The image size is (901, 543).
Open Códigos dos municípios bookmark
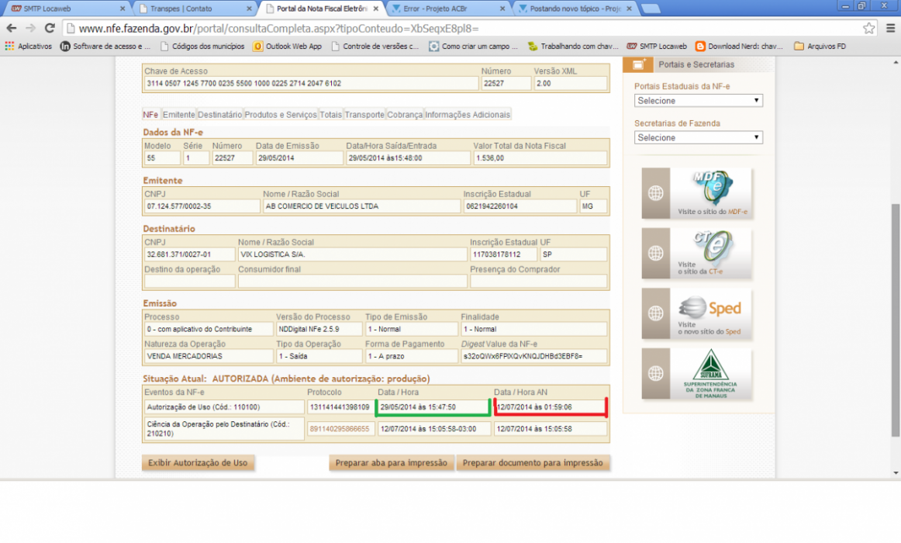pos(202,47)
